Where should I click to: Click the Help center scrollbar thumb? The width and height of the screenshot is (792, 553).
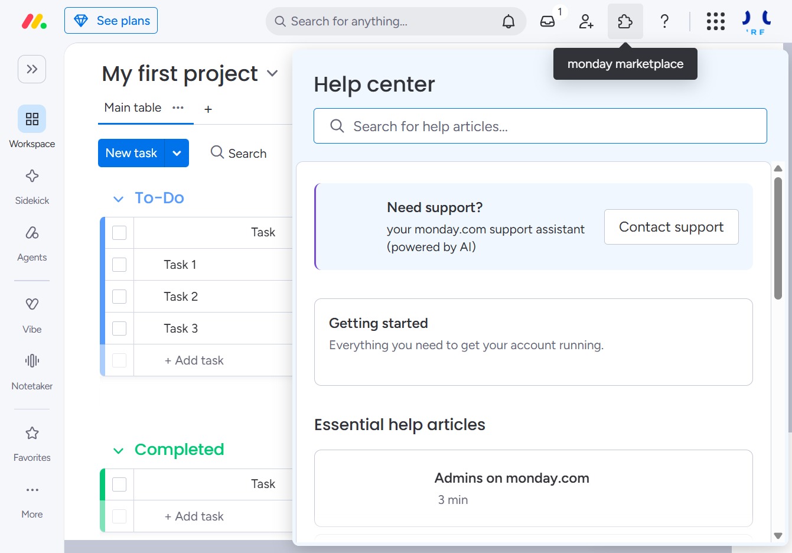point(778,238)
